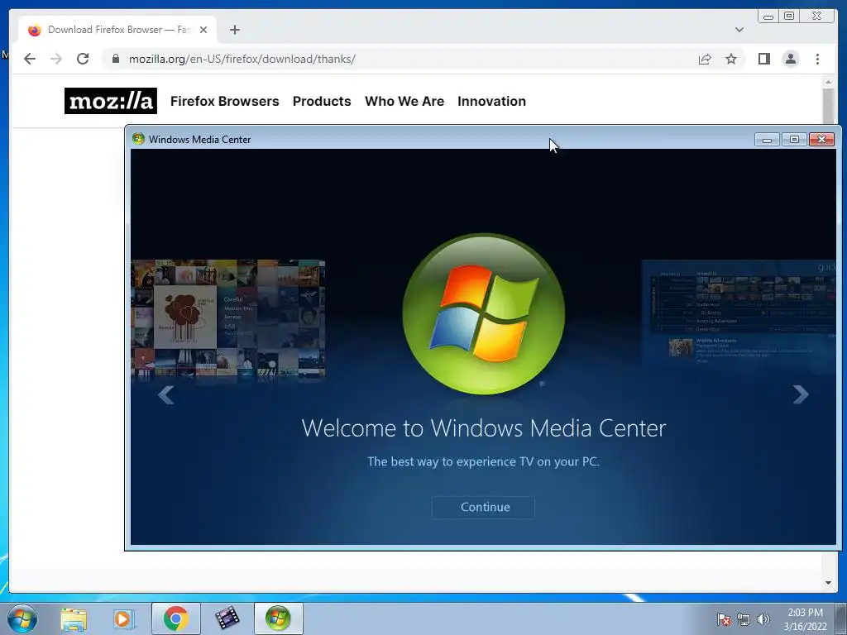Click Chrome page scrollbar up arrow

point(828,82)
